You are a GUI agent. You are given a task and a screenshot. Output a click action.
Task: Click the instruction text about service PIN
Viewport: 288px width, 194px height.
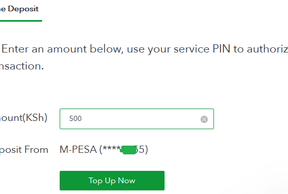(x=144, y=57)
